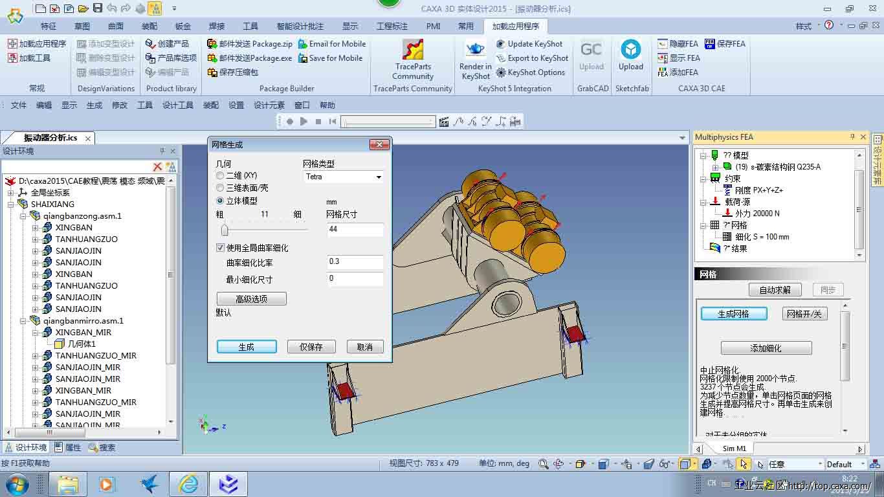Screen dimensions: 884x497
Task: Click 加载应用程序 in the 常规 group
Action: click(x=37, y=44)
